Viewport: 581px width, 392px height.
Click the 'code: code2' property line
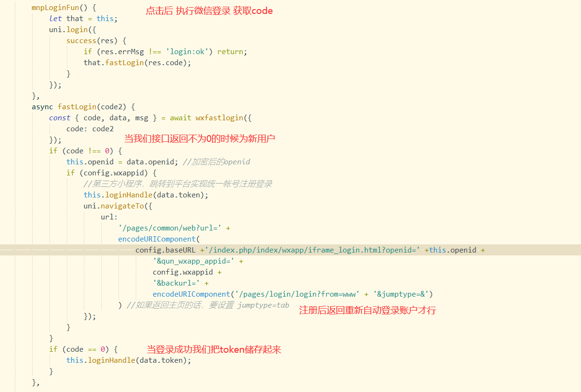pyautogui.click(x=90, y=129)
